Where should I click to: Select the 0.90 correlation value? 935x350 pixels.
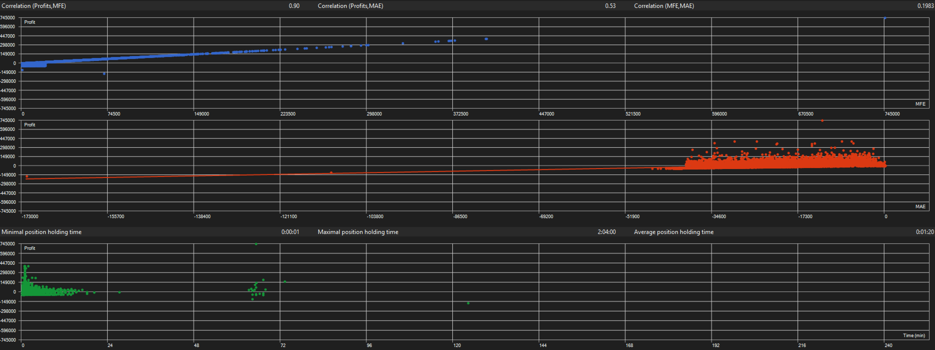pyautogui.click(x=294, y=6)
